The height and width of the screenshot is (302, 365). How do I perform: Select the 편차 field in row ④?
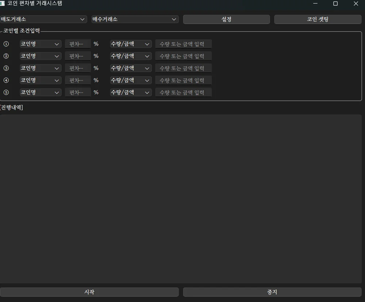click(78, 80)
